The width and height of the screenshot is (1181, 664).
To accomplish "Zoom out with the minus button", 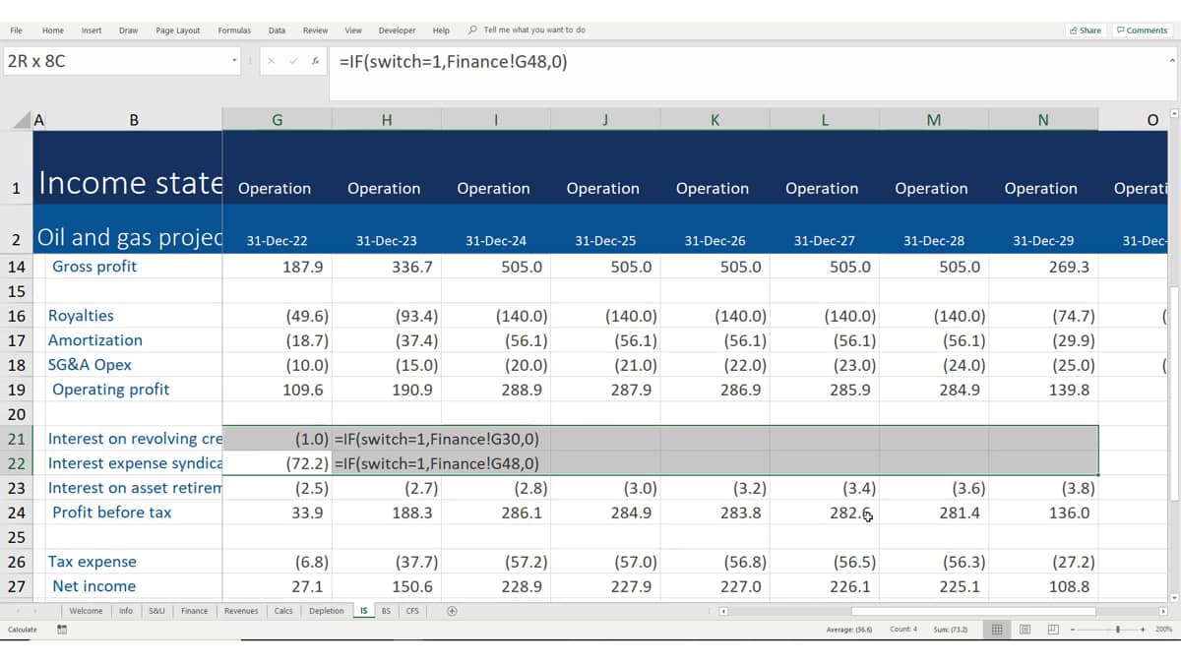I will coord(1073,630).
